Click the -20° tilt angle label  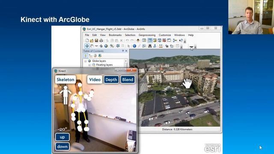tap(63, 129)
